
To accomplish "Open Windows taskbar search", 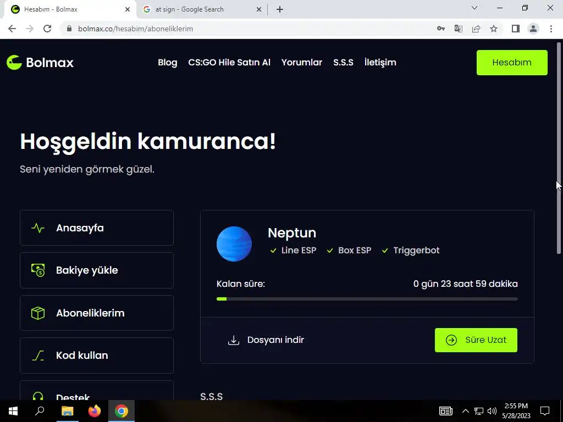I will pyautogui.click(x=40, y=411).
